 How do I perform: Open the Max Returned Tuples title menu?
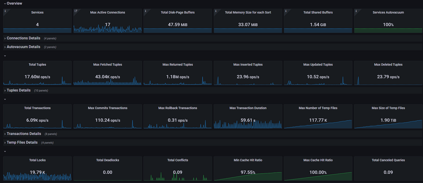coord(177,65)
